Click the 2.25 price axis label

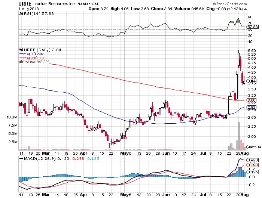pyautogui.click(x=252, y=126)
